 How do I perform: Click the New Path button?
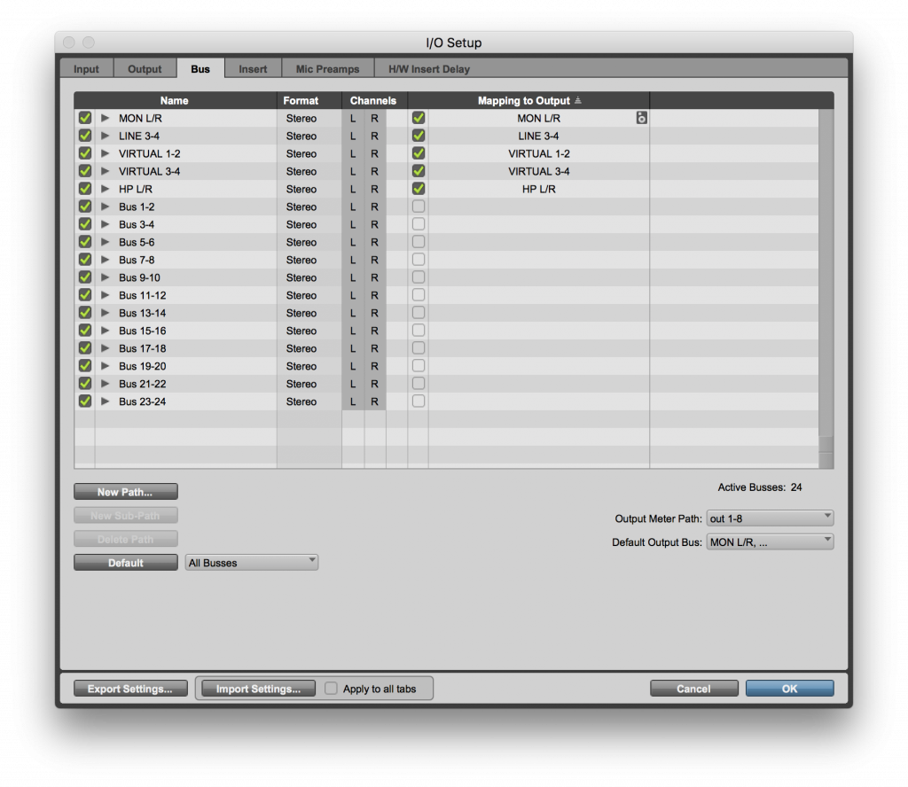point(125,491)
